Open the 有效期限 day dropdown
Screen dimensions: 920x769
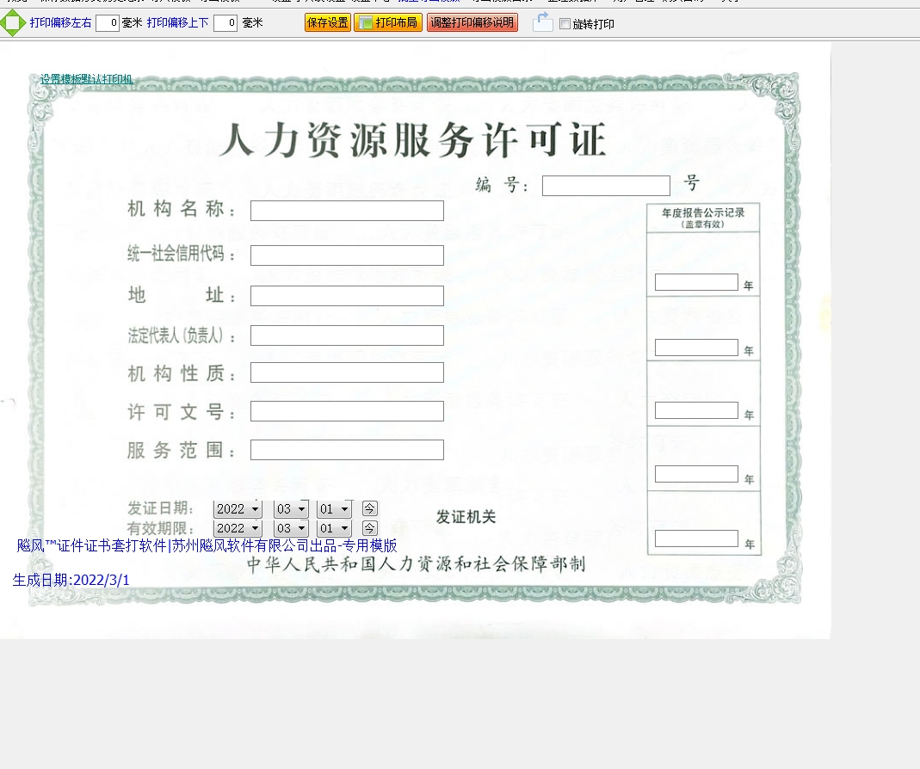[x=334, y=528]
